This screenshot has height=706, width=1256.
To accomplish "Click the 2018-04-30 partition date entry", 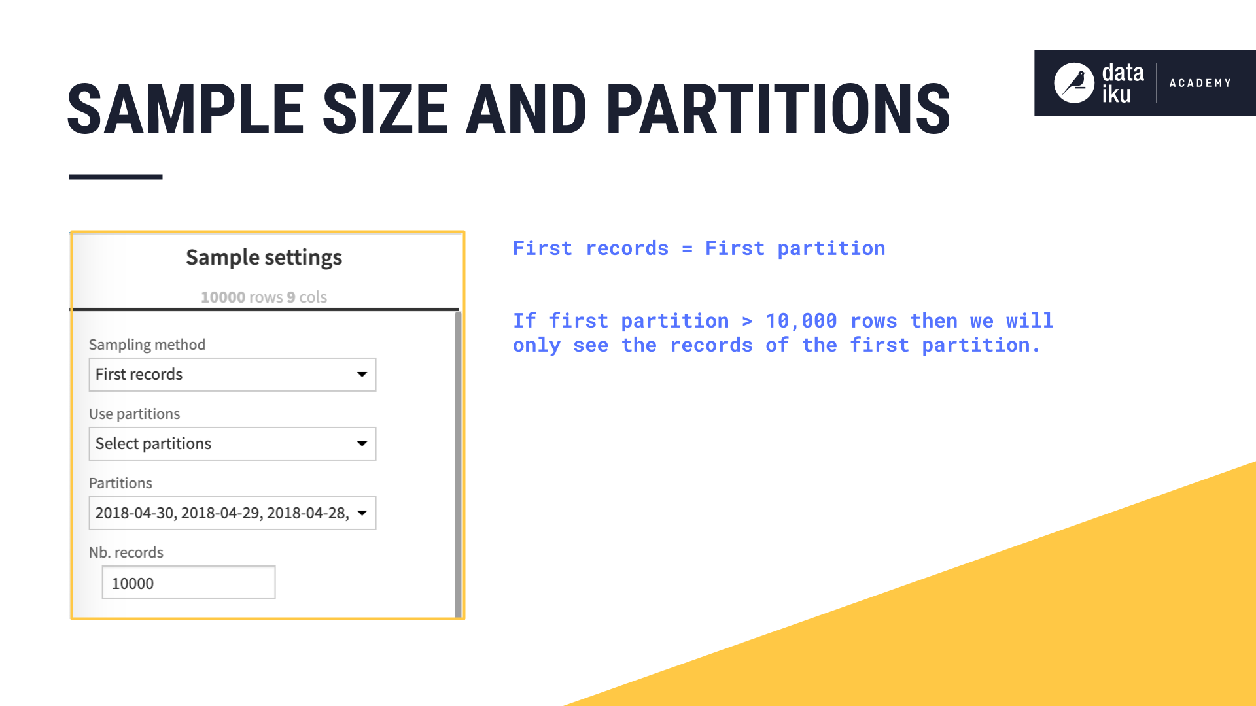I will coord(133,513).
